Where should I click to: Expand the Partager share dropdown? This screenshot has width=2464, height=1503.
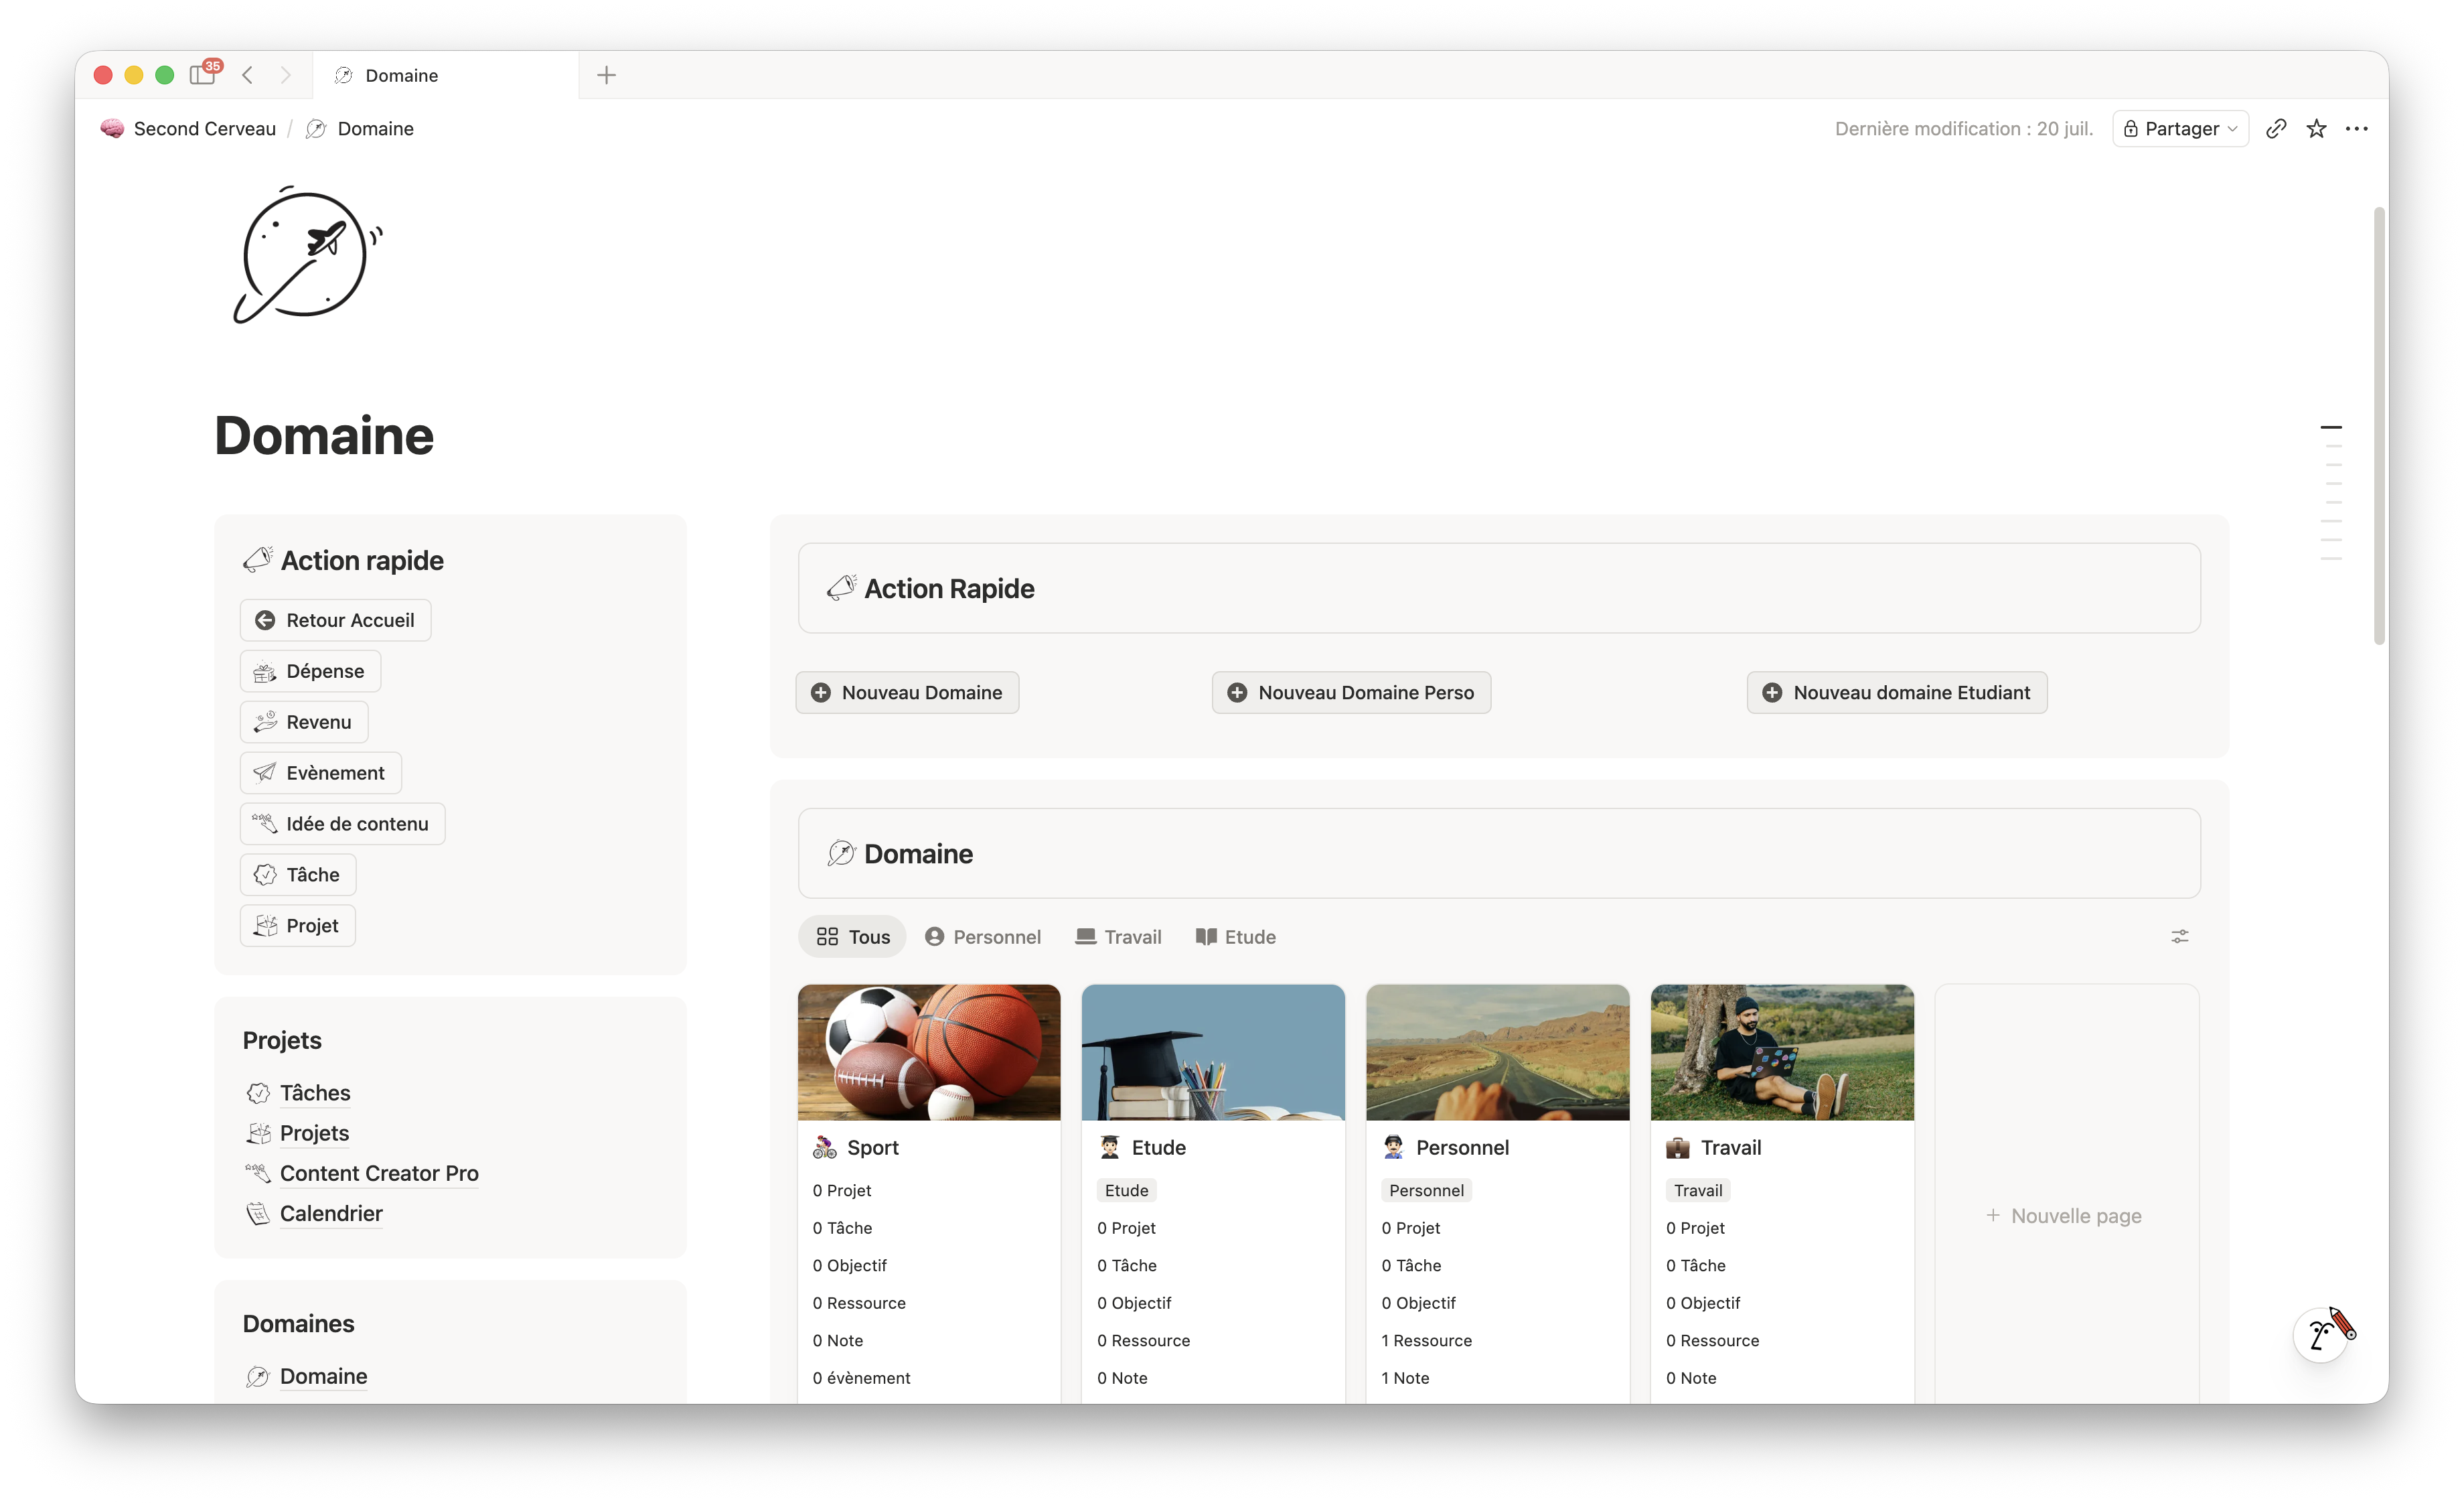tap(2180, 129)
